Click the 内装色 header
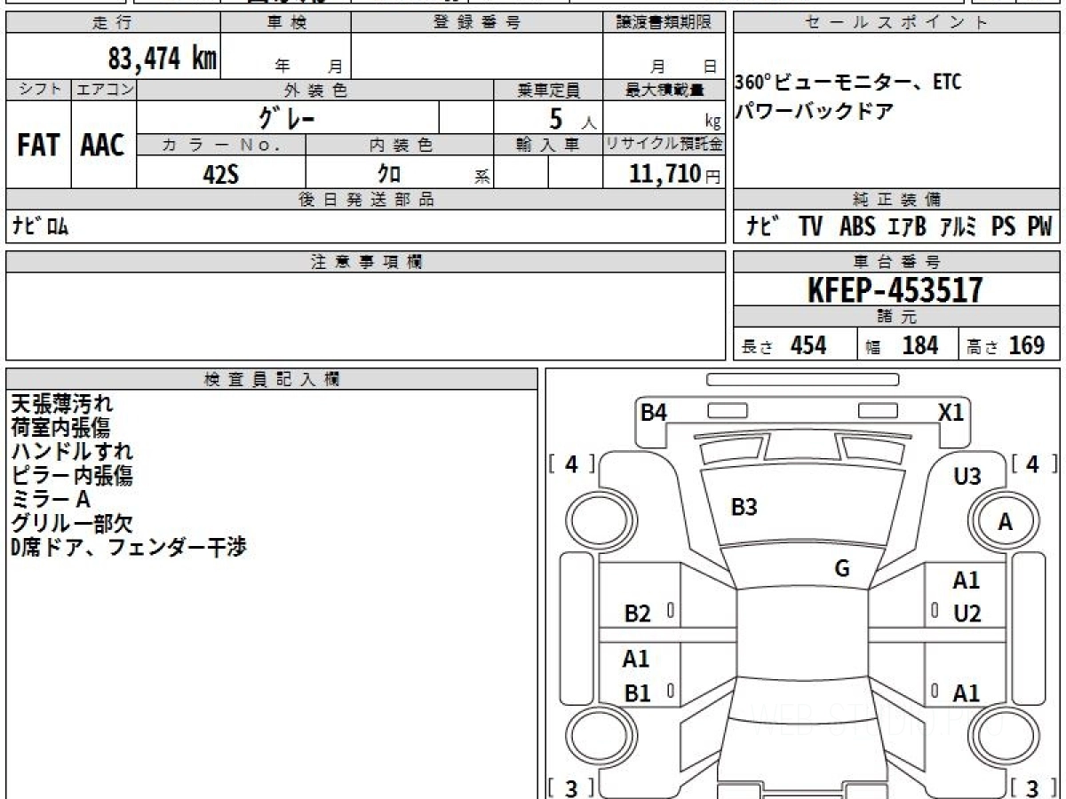The height and width of the screenshot is (799, 1066). [400, 145]
